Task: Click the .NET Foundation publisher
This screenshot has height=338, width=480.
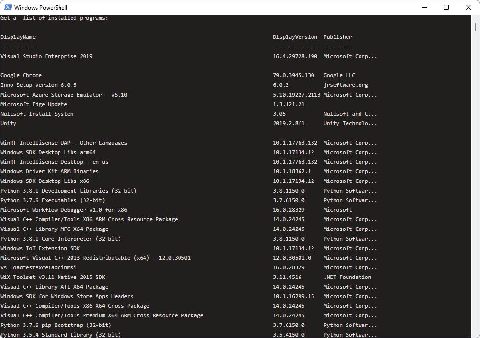Action: pyautogui.click(x=347, y=277)
